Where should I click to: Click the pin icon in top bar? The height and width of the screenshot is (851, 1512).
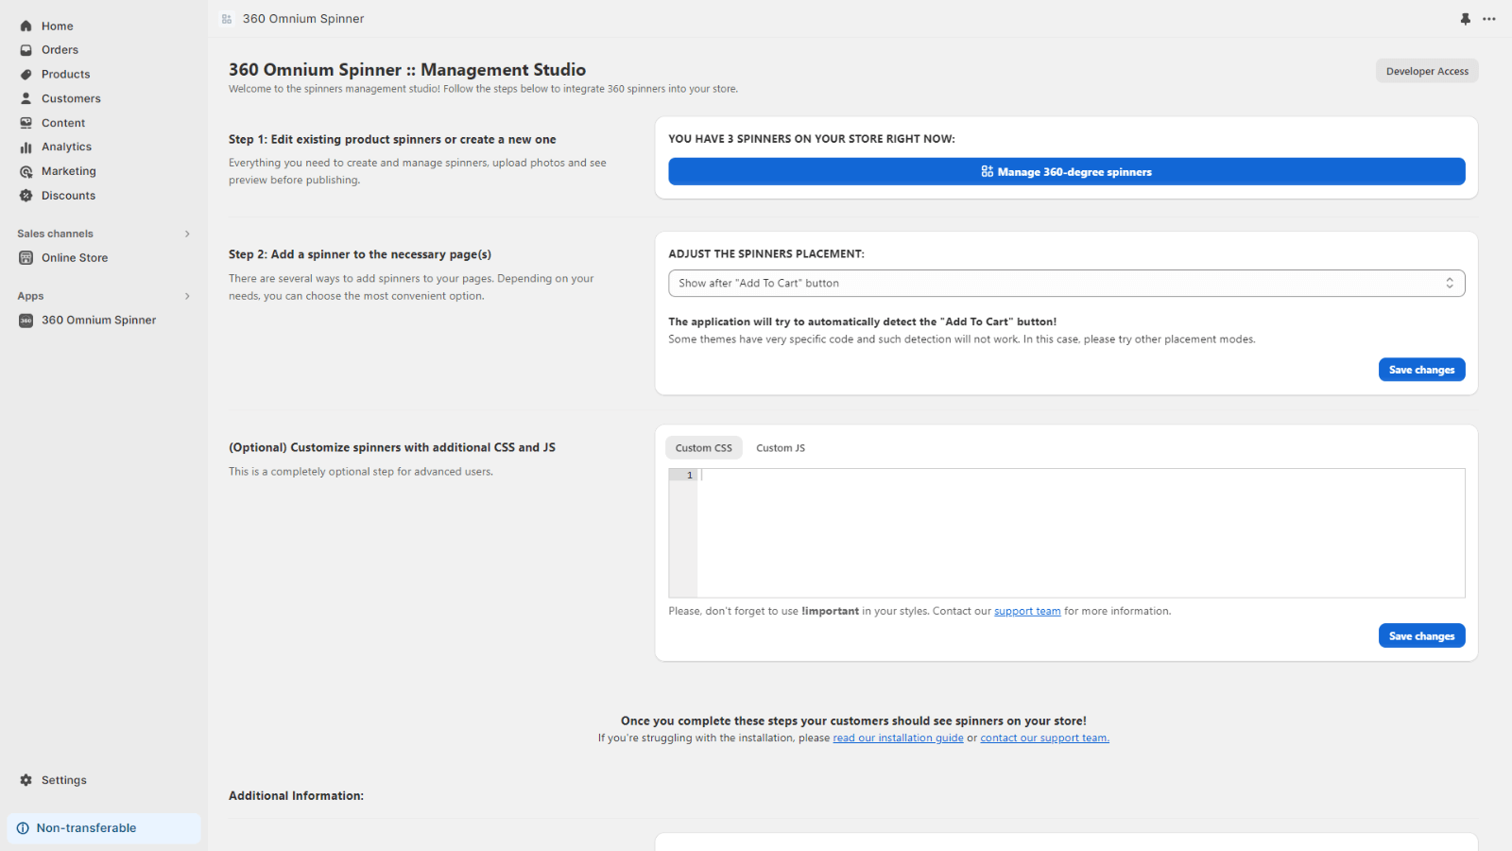[1465, 19]
